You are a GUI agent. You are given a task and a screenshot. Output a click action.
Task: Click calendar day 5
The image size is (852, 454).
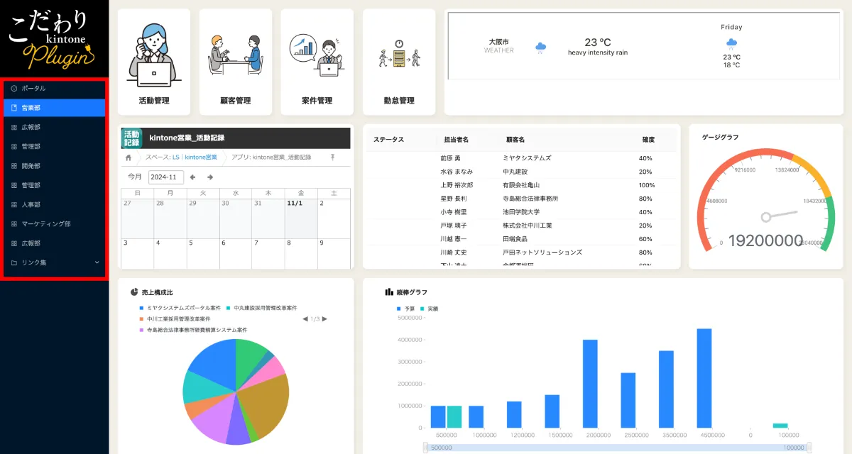click(x=202, y=253)
